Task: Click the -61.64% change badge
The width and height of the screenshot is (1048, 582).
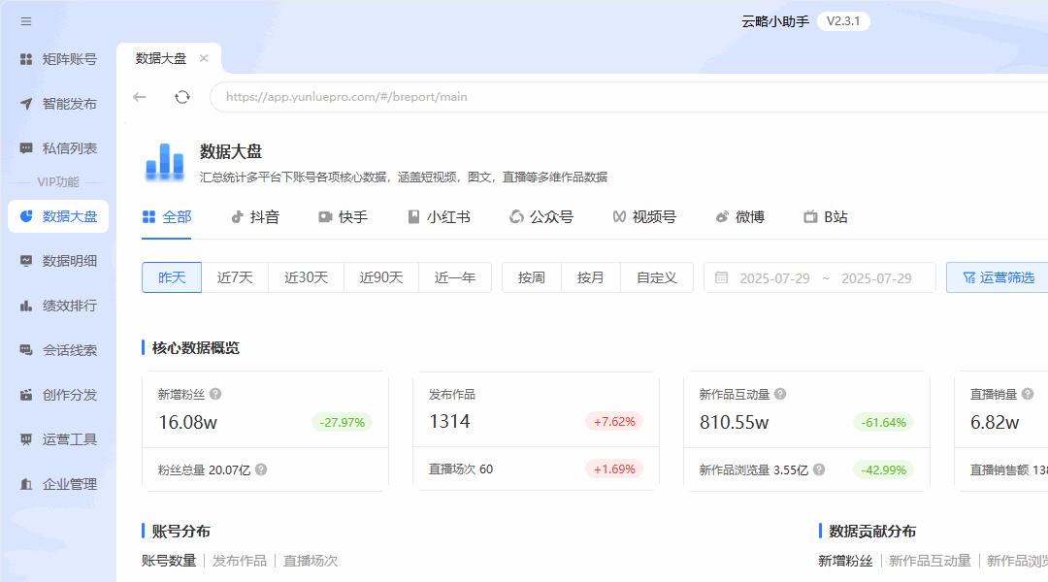Action: coord(884,422)
